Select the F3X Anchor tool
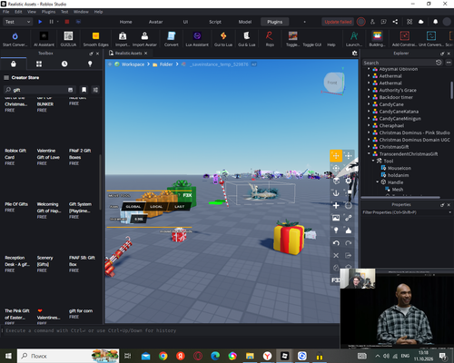The height and width of the screenshot is (363, 454). 336,193
